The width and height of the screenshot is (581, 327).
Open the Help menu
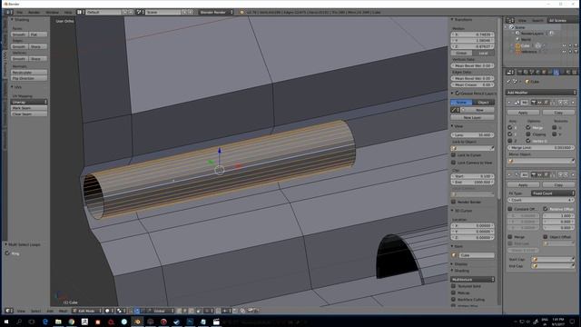68,12
